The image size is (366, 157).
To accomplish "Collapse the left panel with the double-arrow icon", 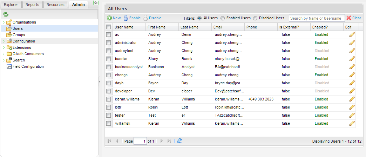I will point(96,3).
